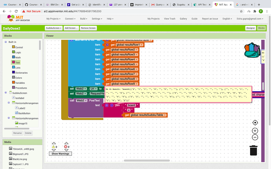Switch to the API Test browser tab
Screen dimensions: 271x169
[x=202, y=5]
